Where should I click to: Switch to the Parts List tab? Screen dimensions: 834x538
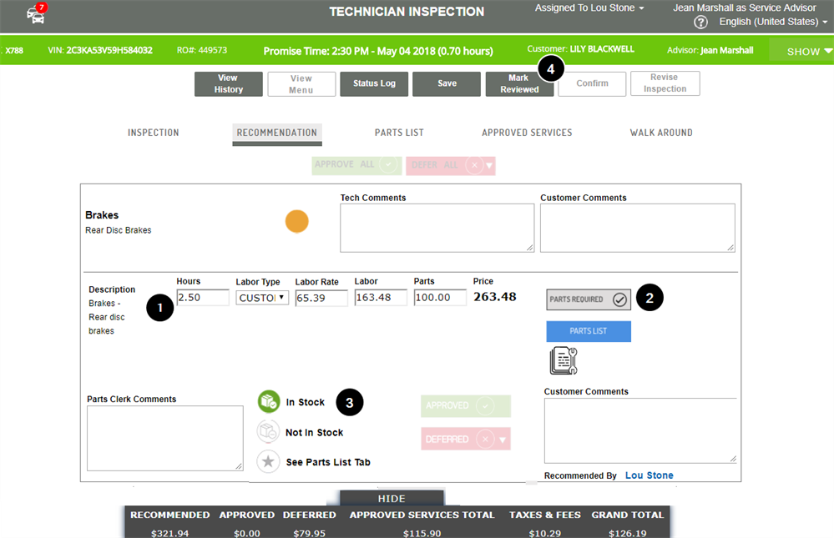398,132
